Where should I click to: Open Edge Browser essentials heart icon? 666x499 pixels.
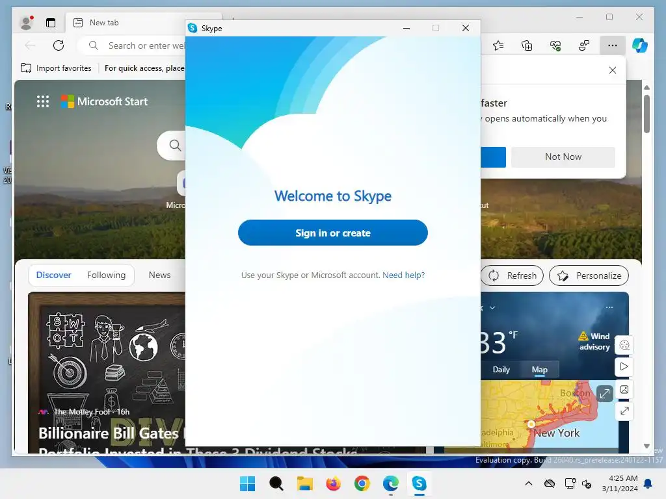click(555, 45)
